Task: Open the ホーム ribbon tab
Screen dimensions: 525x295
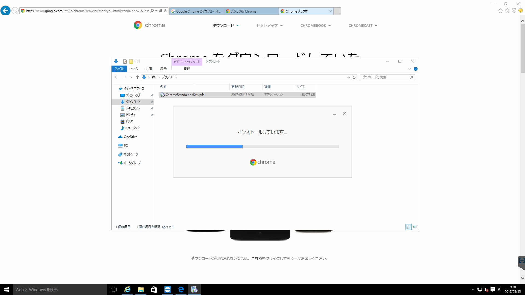Action: click(134, 69)
